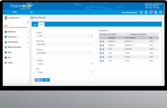Image resolution: width=167 pixels, height=108 pixels.
Task: View the Medicine-A schedule entry
Action: pyautogui.click(x=100, y=41)
